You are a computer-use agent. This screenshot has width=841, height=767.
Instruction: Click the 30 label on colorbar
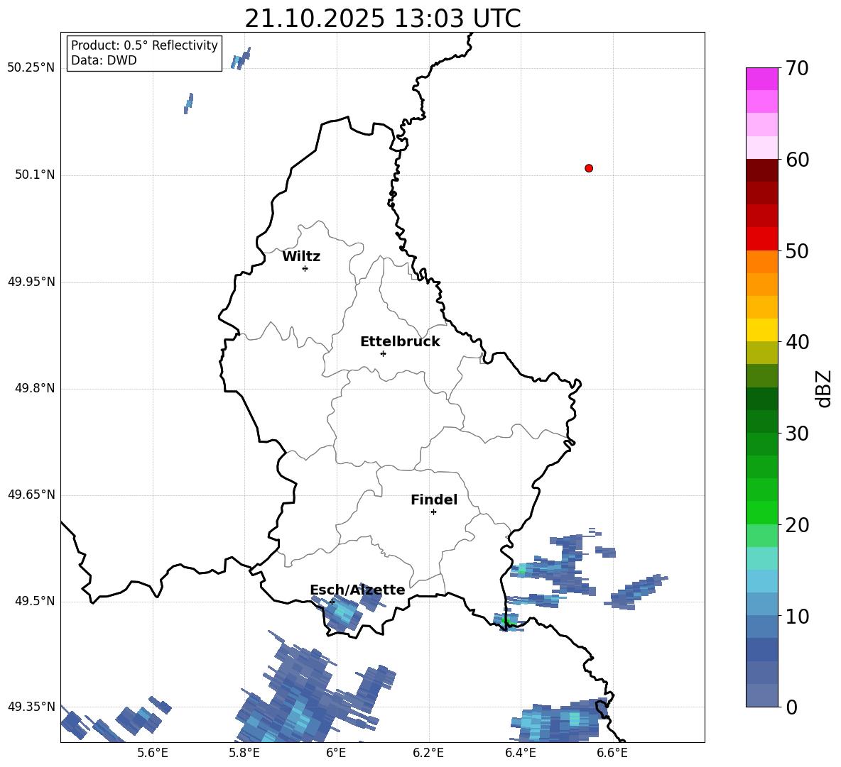click(797, 434)
